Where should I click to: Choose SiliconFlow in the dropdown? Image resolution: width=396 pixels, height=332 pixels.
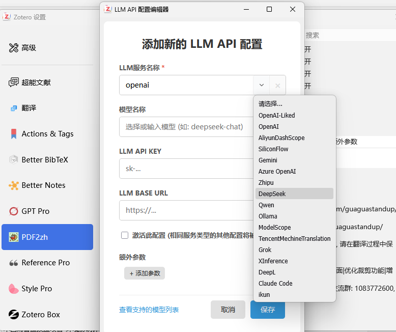294,149
